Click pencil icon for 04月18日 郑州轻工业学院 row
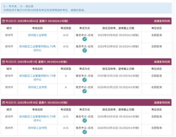 pyautogui.click(x=85, y=132)
